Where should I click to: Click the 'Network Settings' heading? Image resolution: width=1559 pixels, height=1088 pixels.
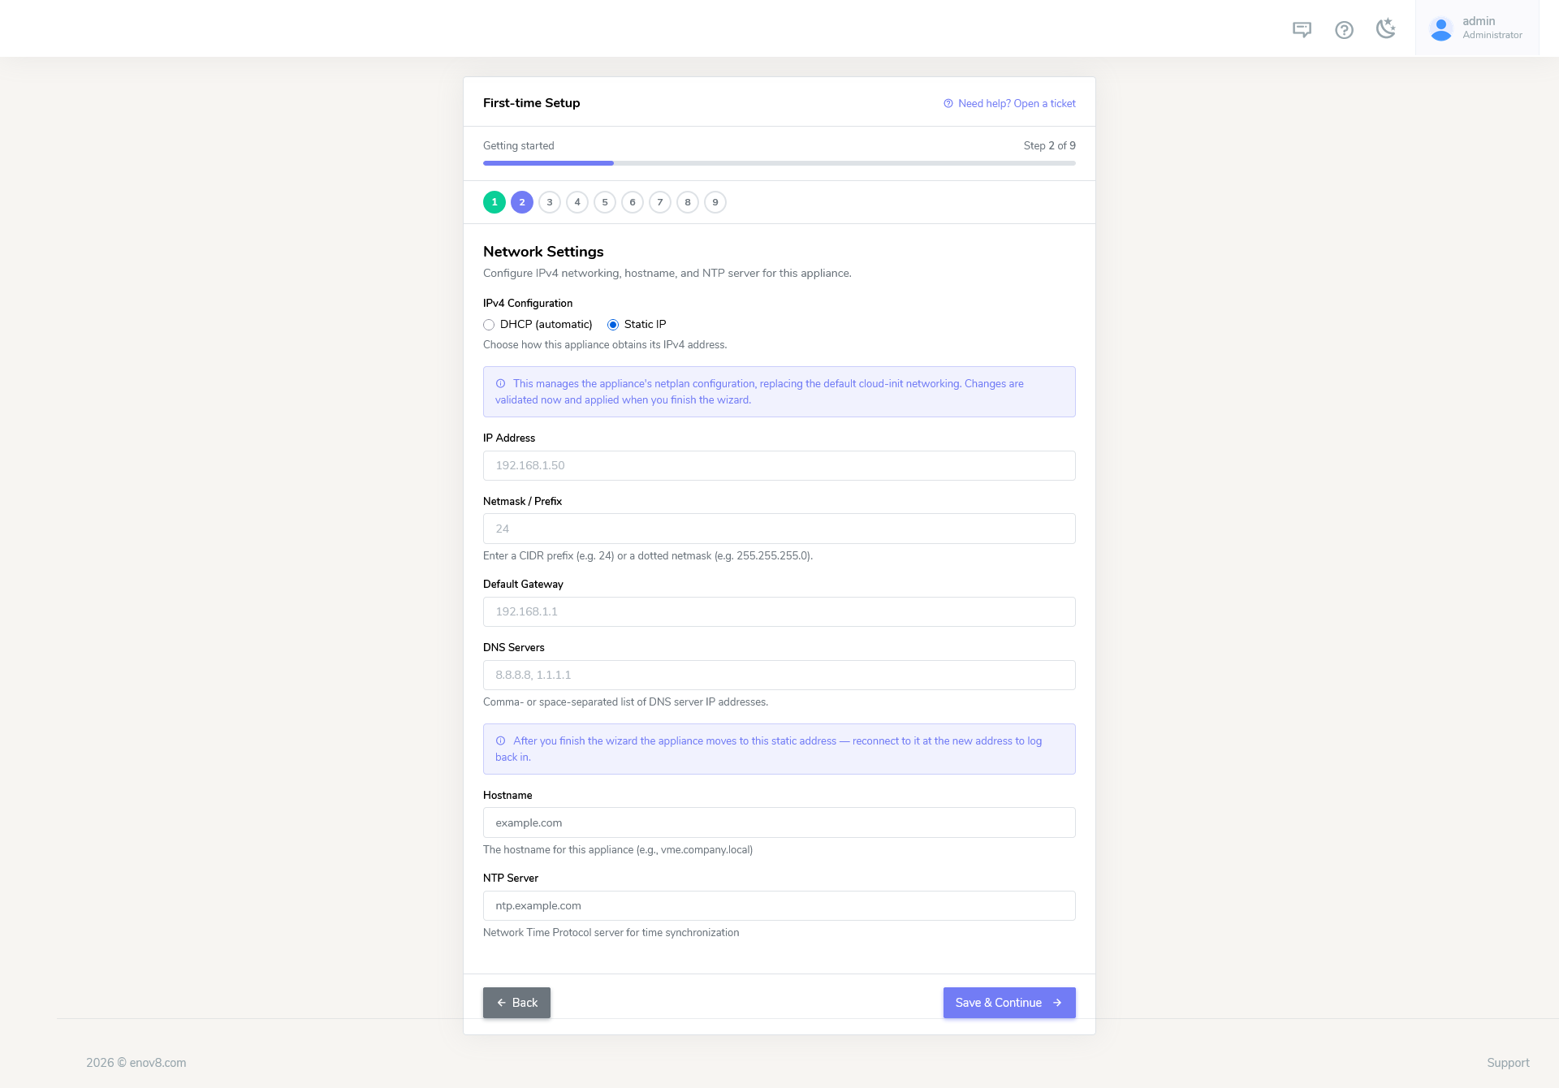coord(543,252)
